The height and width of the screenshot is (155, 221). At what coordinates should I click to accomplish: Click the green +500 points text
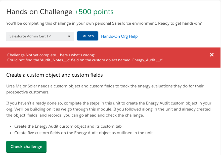pos(94,12)
